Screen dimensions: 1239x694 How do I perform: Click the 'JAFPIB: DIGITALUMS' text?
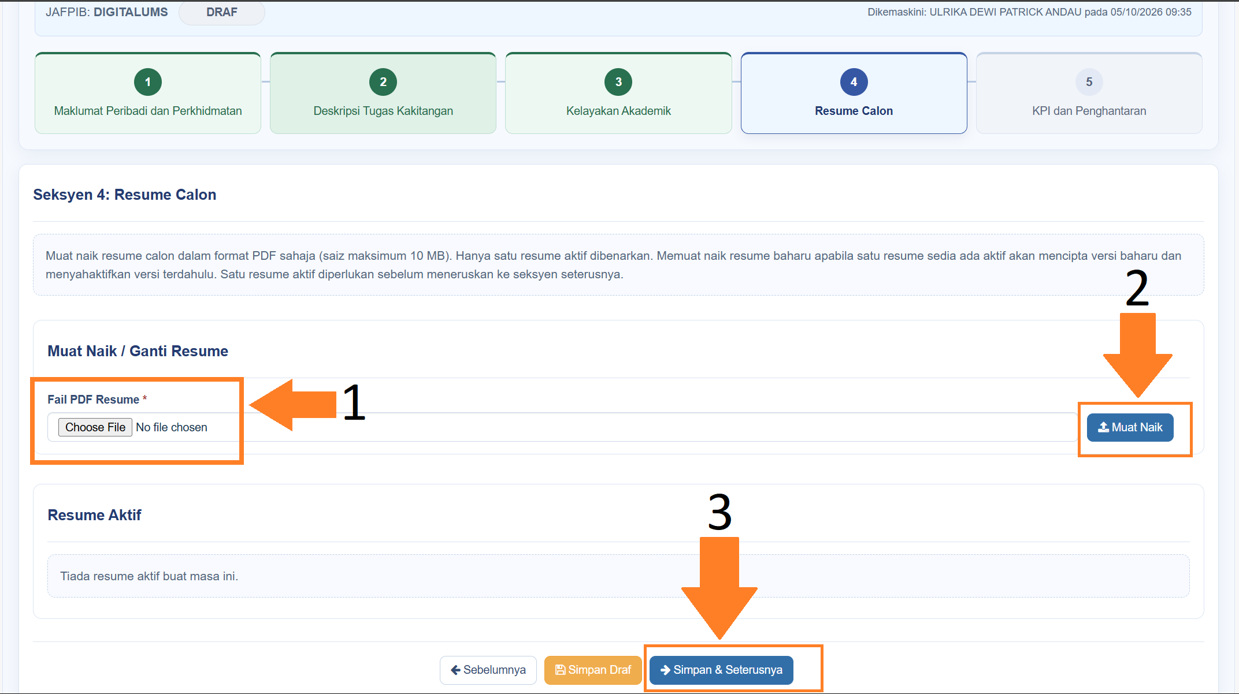tap(107, 12)
